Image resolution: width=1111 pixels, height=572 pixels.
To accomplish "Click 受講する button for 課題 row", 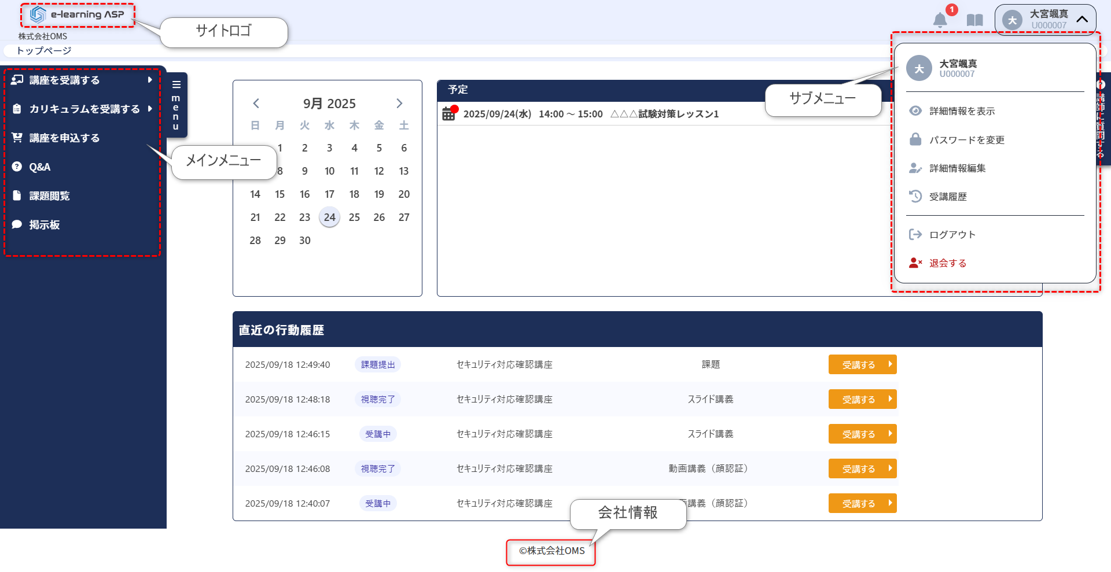I will pos(862,365).
